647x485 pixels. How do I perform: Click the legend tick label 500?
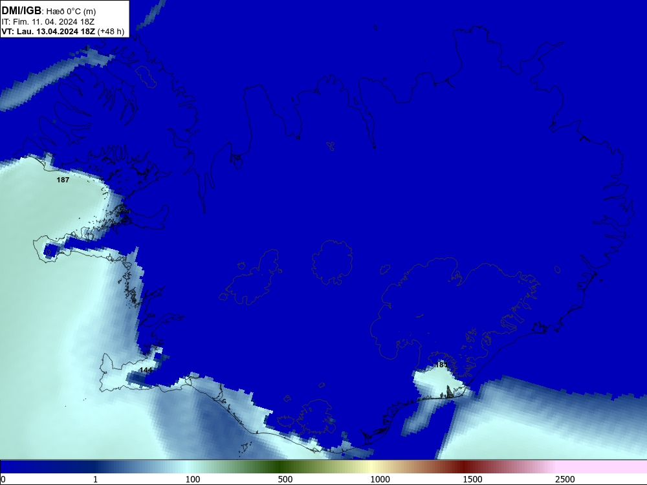tap(285, 479)
